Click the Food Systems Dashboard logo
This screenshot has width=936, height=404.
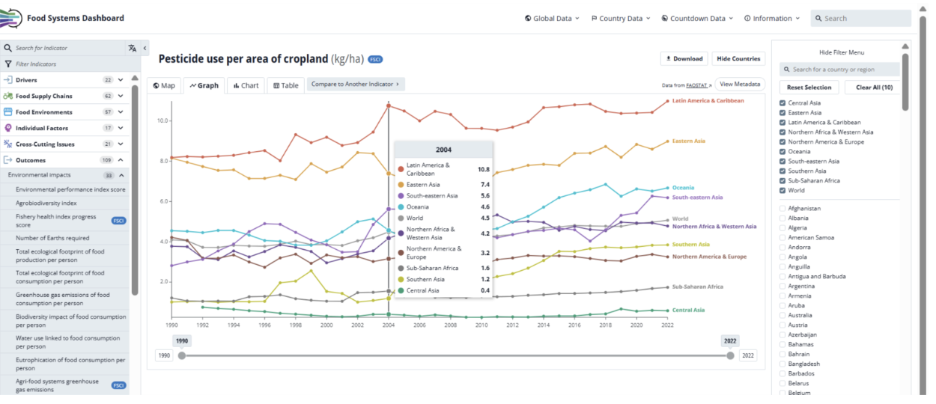pos(13,18)
